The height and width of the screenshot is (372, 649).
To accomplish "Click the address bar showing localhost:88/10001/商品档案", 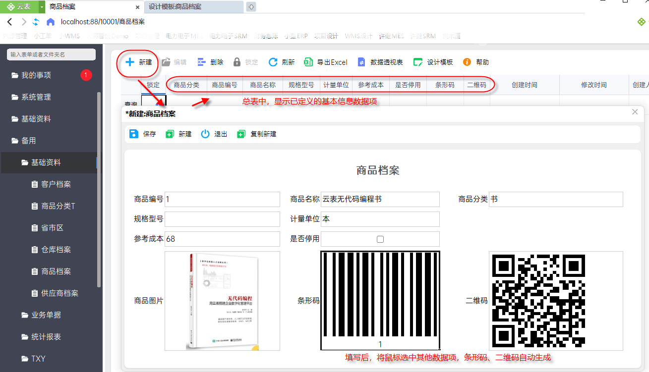I will [x=103, y=22].
